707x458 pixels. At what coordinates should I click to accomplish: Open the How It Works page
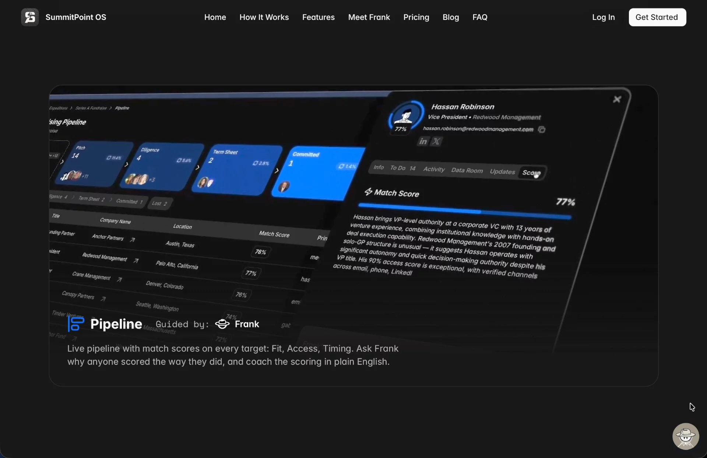264,17
